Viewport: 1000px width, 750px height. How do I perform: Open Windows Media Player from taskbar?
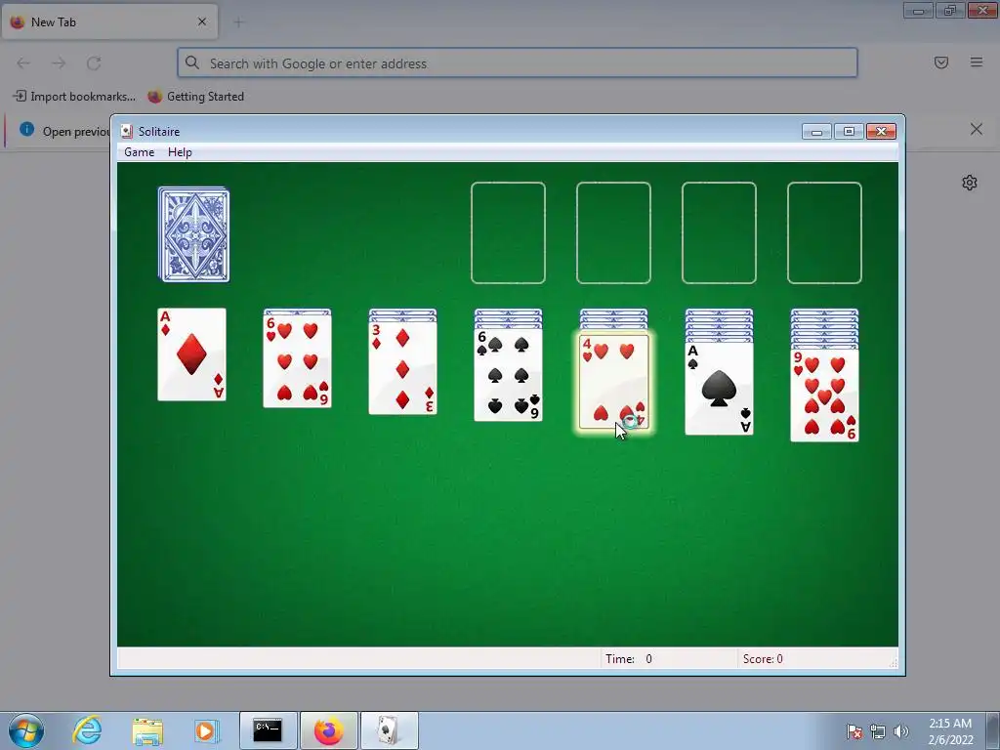[206, 730]
